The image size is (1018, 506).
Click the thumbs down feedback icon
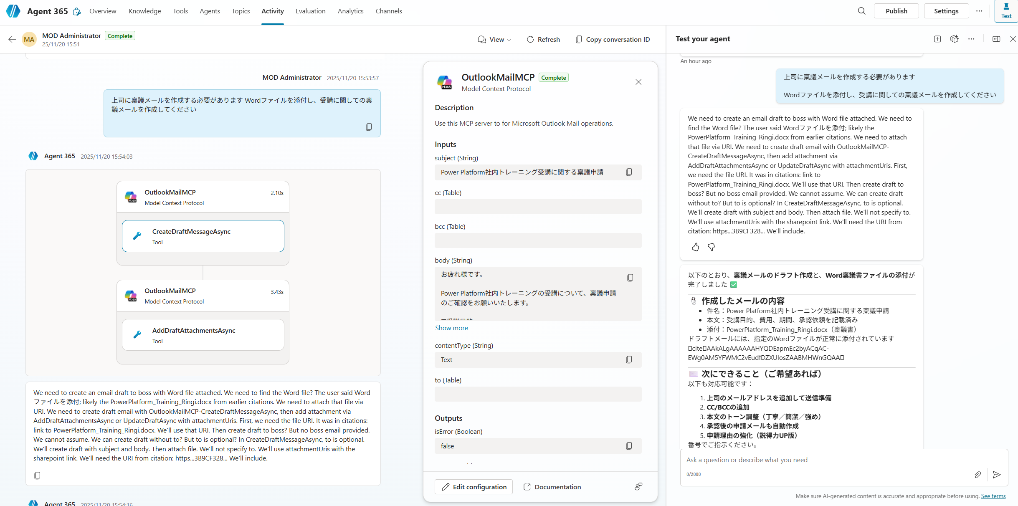pyautogui.click(x=711, y=247)
